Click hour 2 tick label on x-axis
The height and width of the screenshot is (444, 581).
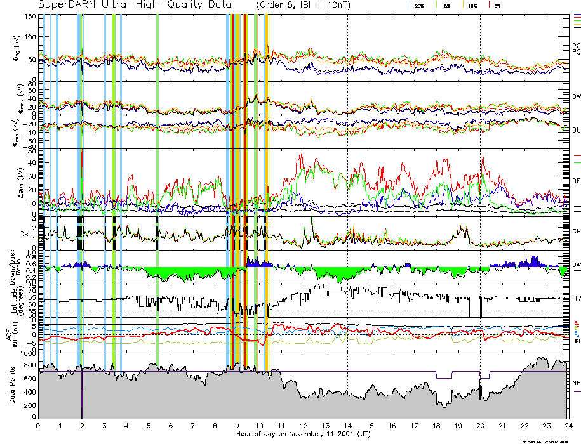83,426
